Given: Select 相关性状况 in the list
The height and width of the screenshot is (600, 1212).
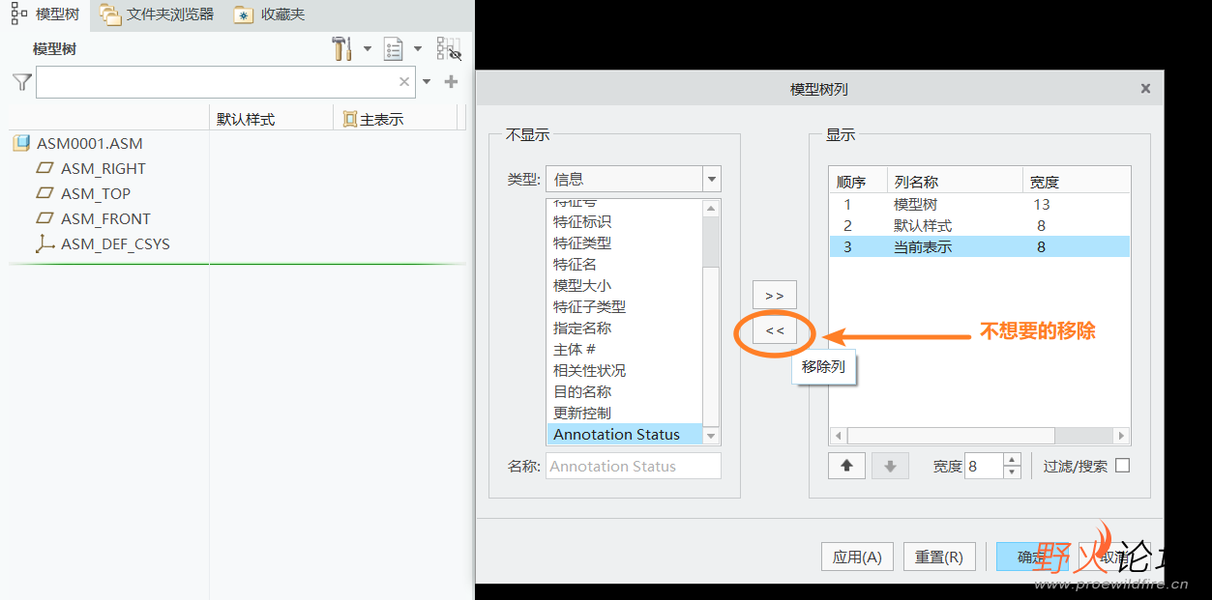Looking at the screenshot, I should 624,371.
